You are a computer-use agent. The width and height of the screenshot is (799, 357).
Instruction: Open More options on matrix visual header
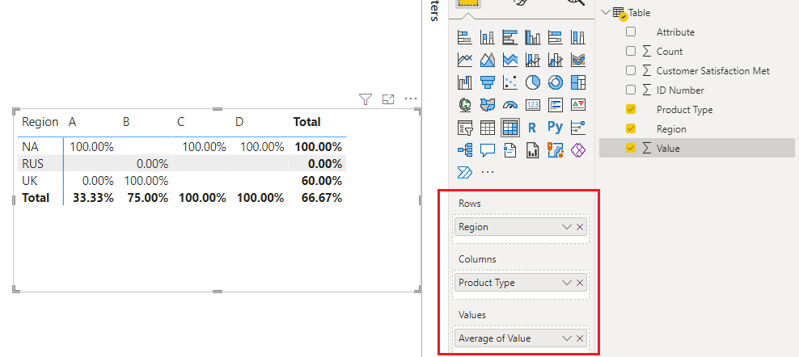411,99
